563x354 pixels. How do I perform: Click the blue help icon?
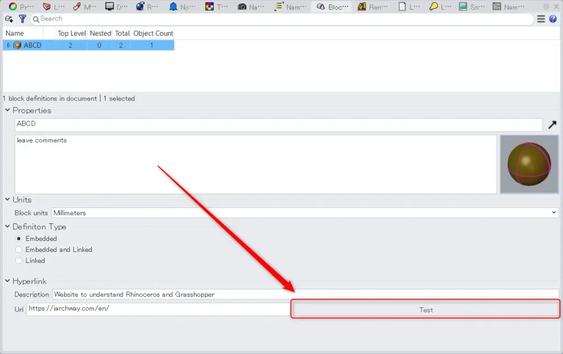tap(553, 19)
